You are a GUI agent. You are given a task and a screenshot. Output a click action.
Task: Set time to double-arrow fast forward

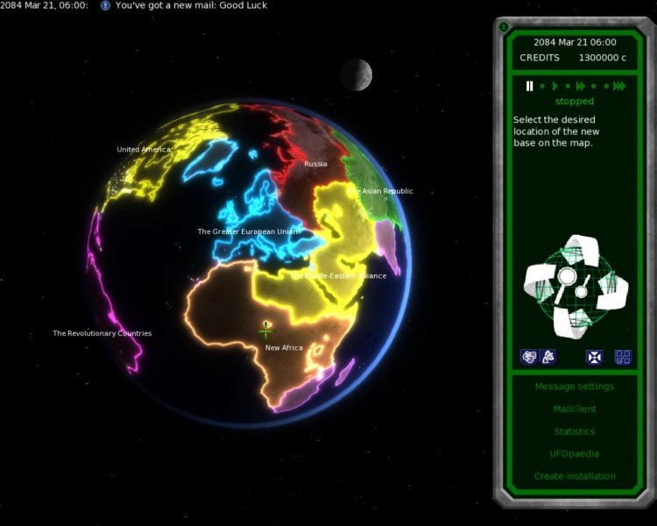click(x=581, y=86)
